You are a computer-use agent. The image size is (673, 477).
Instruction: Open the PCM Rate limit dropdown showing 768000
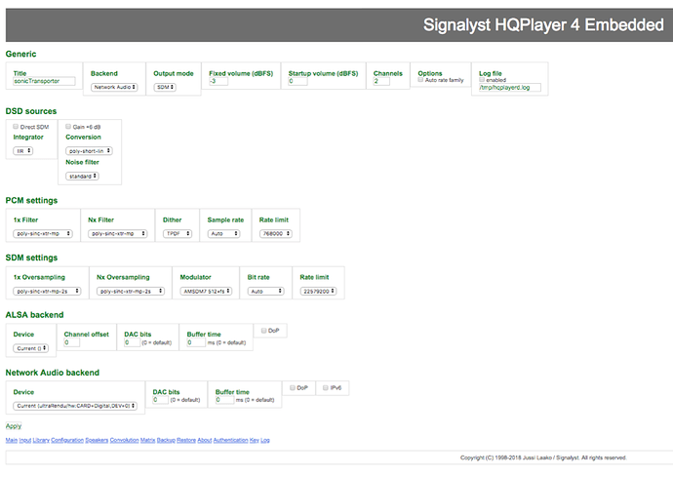point(276,233)
